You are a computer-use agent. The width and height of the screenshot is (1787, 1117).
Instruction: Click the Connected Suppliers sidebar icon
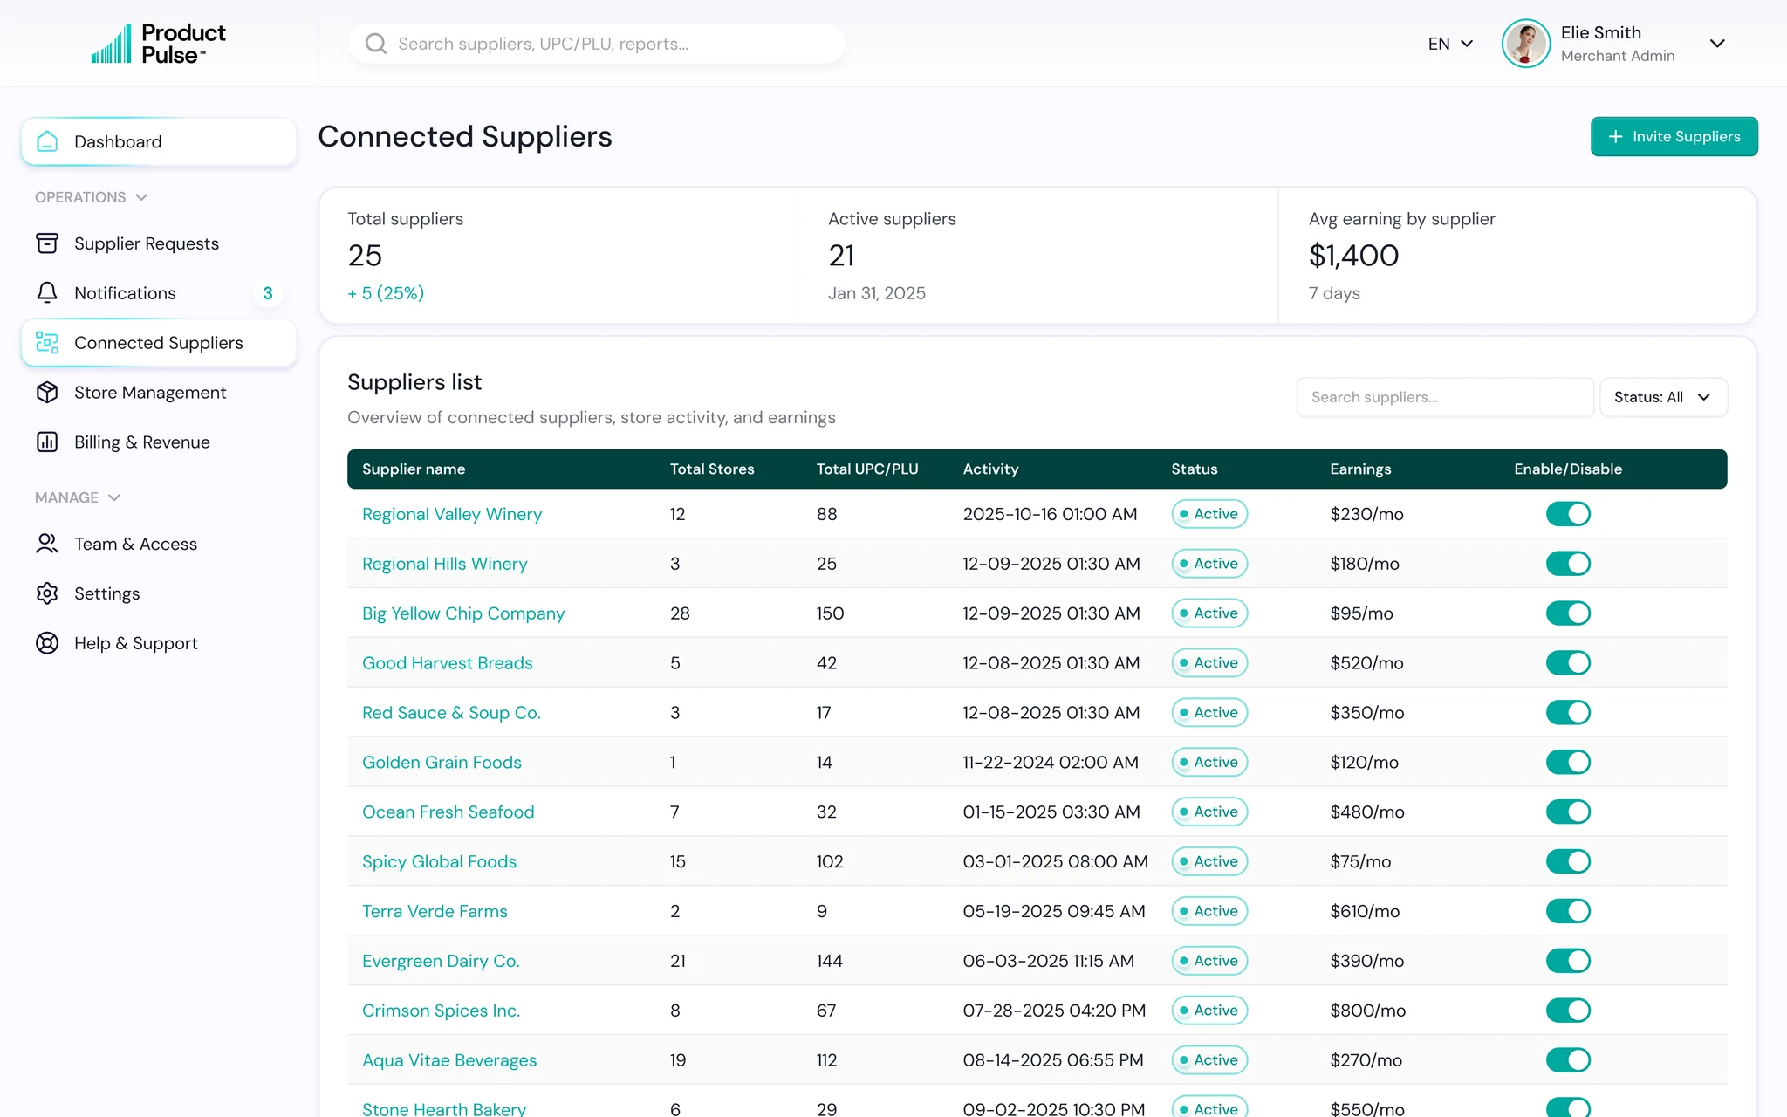[x=47, y=343]
